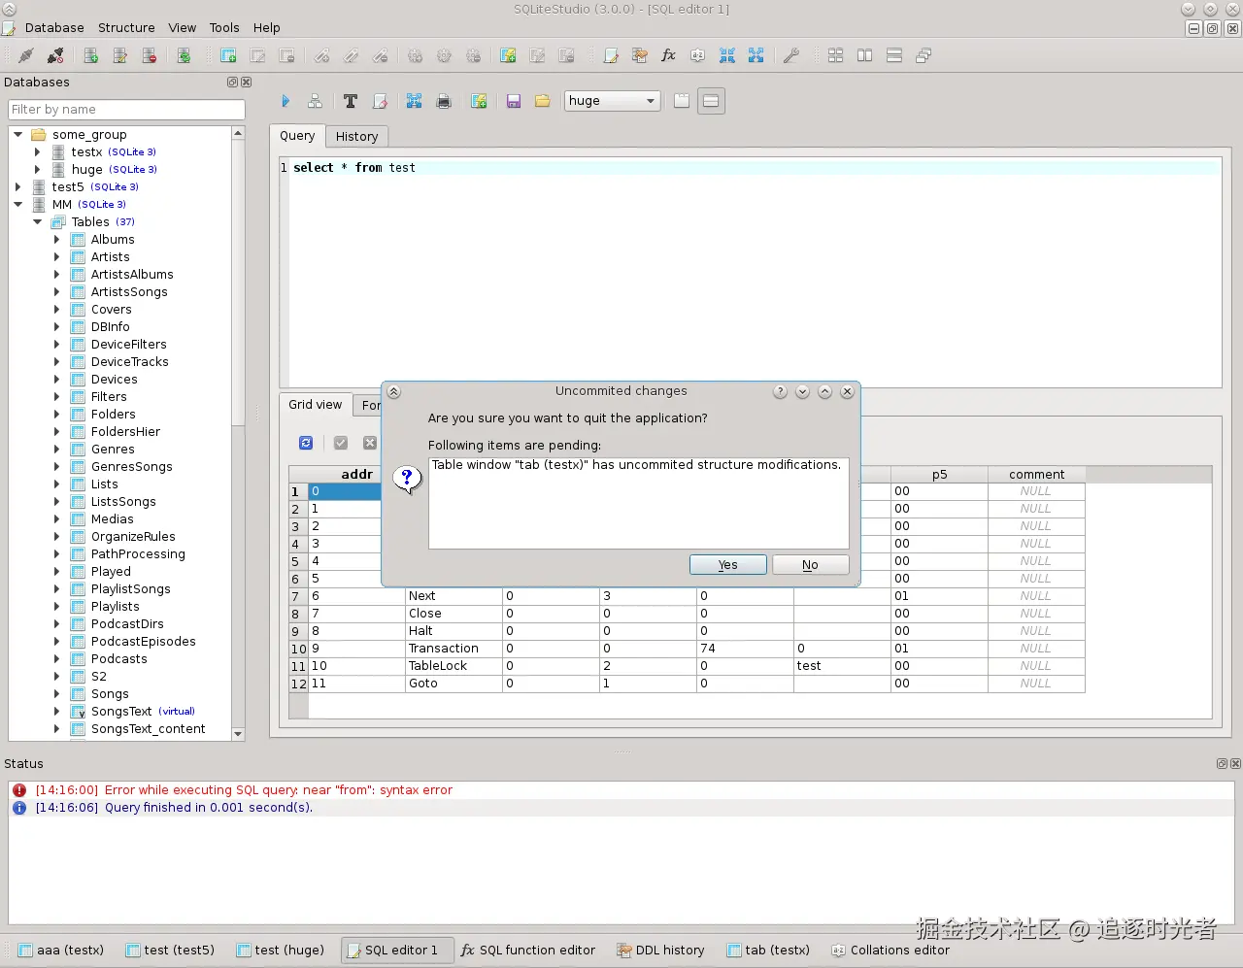Image resolution: width=1243 pixels, height=968 pixels.
Task: Open the SQL function editor fx icon
Action: [668, 55]
